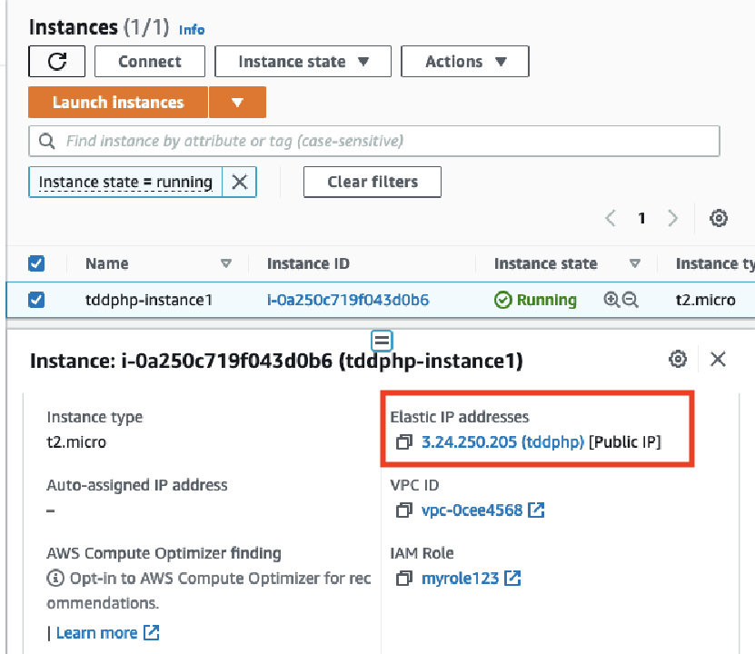Select page number 1
Image resolution: width=755 pixels, height=654 pixels.
pos(641,218)
